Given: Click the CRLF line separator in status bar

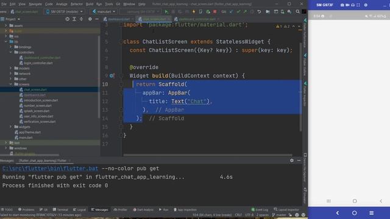Looking at the screenshot, I should [x=238, y=215].
